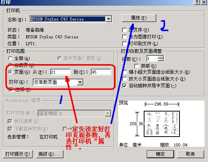This screenshot has height=162, width=208.
Task: Tick 作为图像打印 print as image
Action: tap(124, 37)
